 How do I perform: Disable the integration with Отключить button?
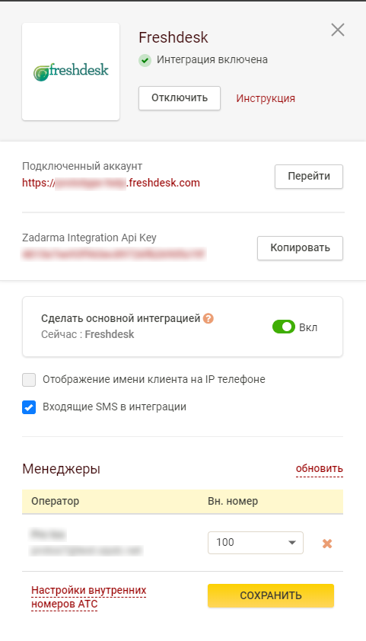coord(180,98)
